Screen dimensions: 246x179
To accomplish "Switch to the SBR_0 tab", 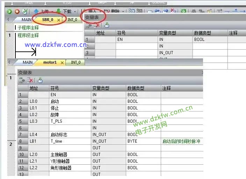I will [x=48, y=20].
